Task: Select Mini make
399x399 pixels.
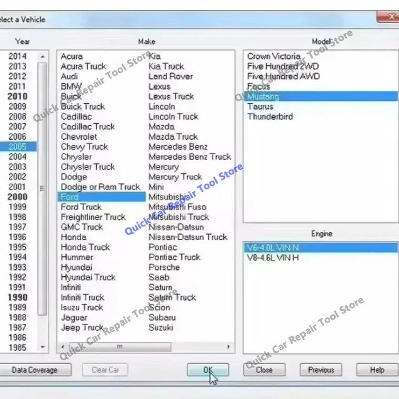Action: [156, 187]
